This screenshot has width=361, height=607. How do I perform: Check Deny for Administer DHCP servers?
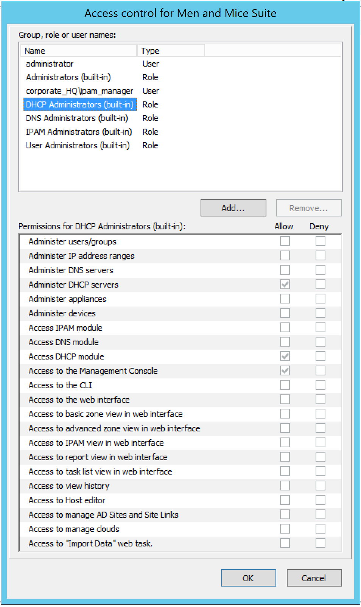pyautogui.click(x=320, y=284)
